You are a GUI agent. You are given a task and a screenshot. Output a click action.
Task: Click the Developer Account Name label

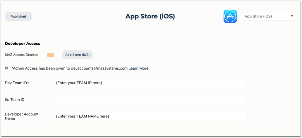[22, 116]
